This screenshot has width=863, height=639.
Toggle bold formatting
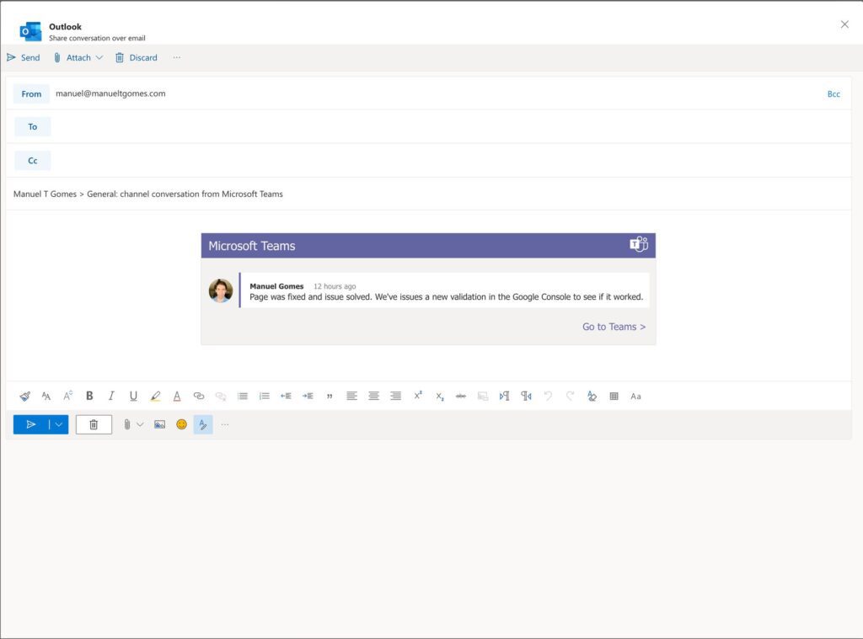point(89,396)
